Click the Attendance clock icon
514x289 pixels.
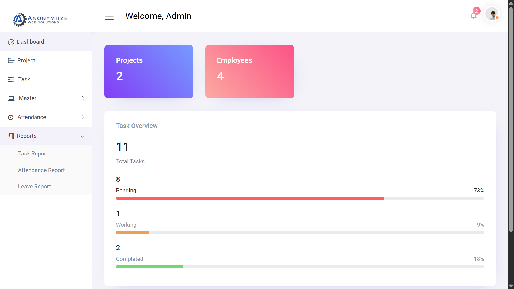point(11,117)
